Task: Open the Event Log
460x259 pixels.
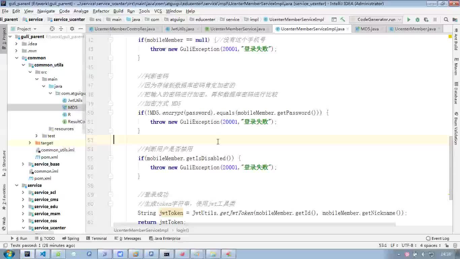Action: point(438,238)
